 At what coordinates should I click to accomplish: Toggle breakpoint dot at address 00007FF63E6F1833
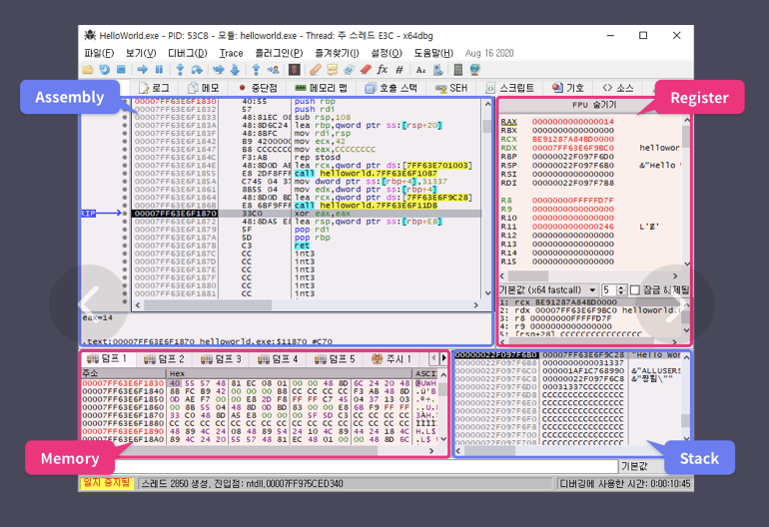pyautogui.click(x=125, y=117)
